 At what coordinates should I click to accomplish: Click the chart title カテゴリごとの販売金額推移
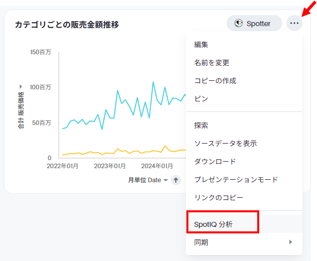pyautogui.click(x=67, y=24)
